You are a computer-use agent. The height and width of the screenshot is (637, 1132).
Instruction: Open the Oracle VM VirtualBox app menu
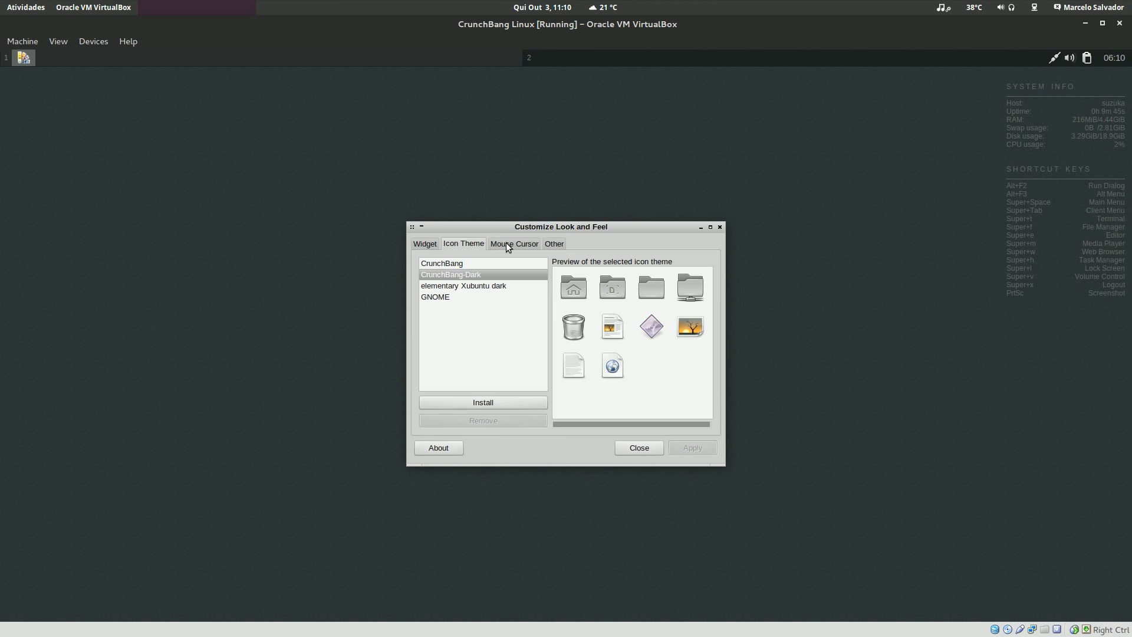(x=93, y=8)
